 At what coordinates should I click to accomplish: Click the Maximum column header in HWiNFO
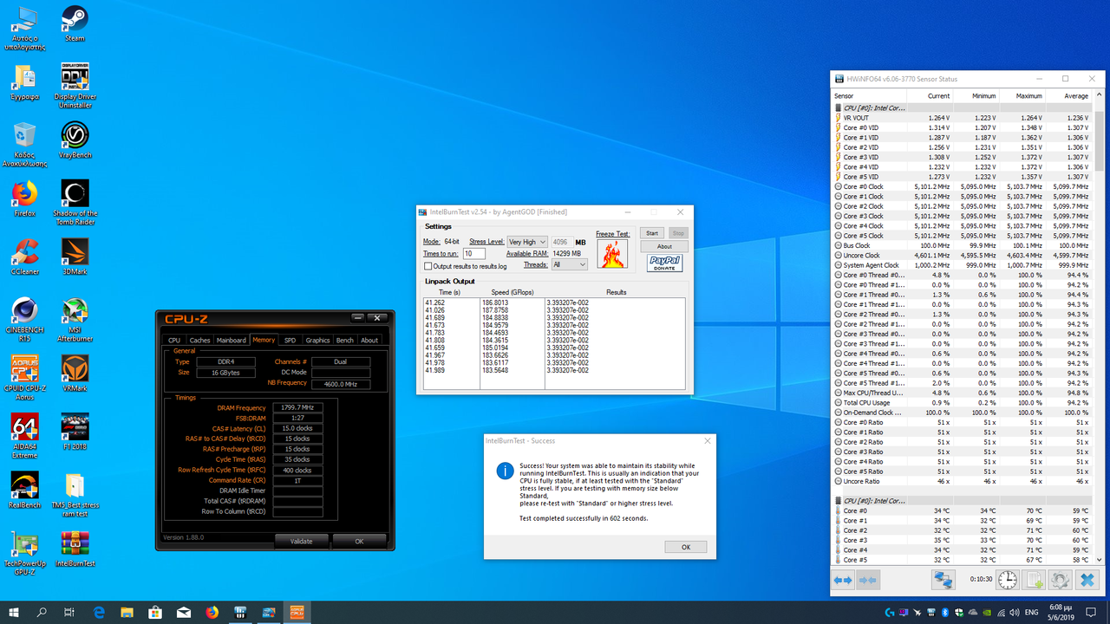click(x=1021, y=95)
